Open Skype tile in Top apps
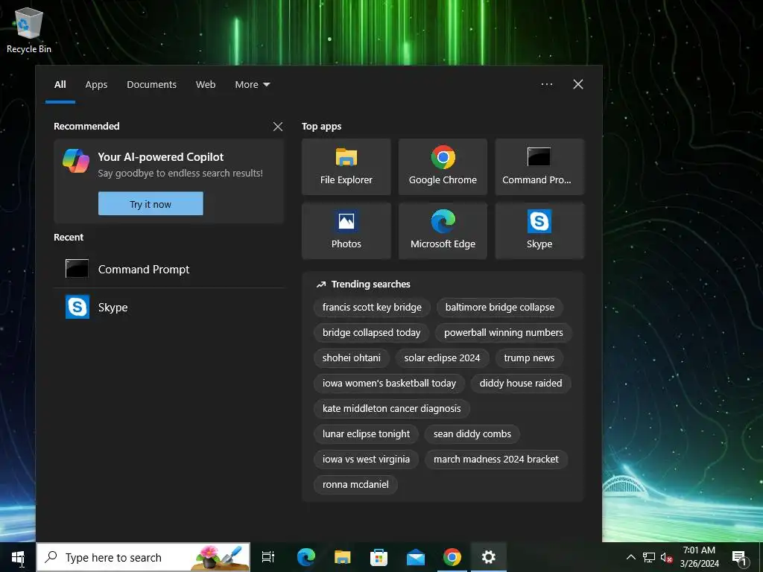This screenshot has height=572, width=763. point(539,231)
